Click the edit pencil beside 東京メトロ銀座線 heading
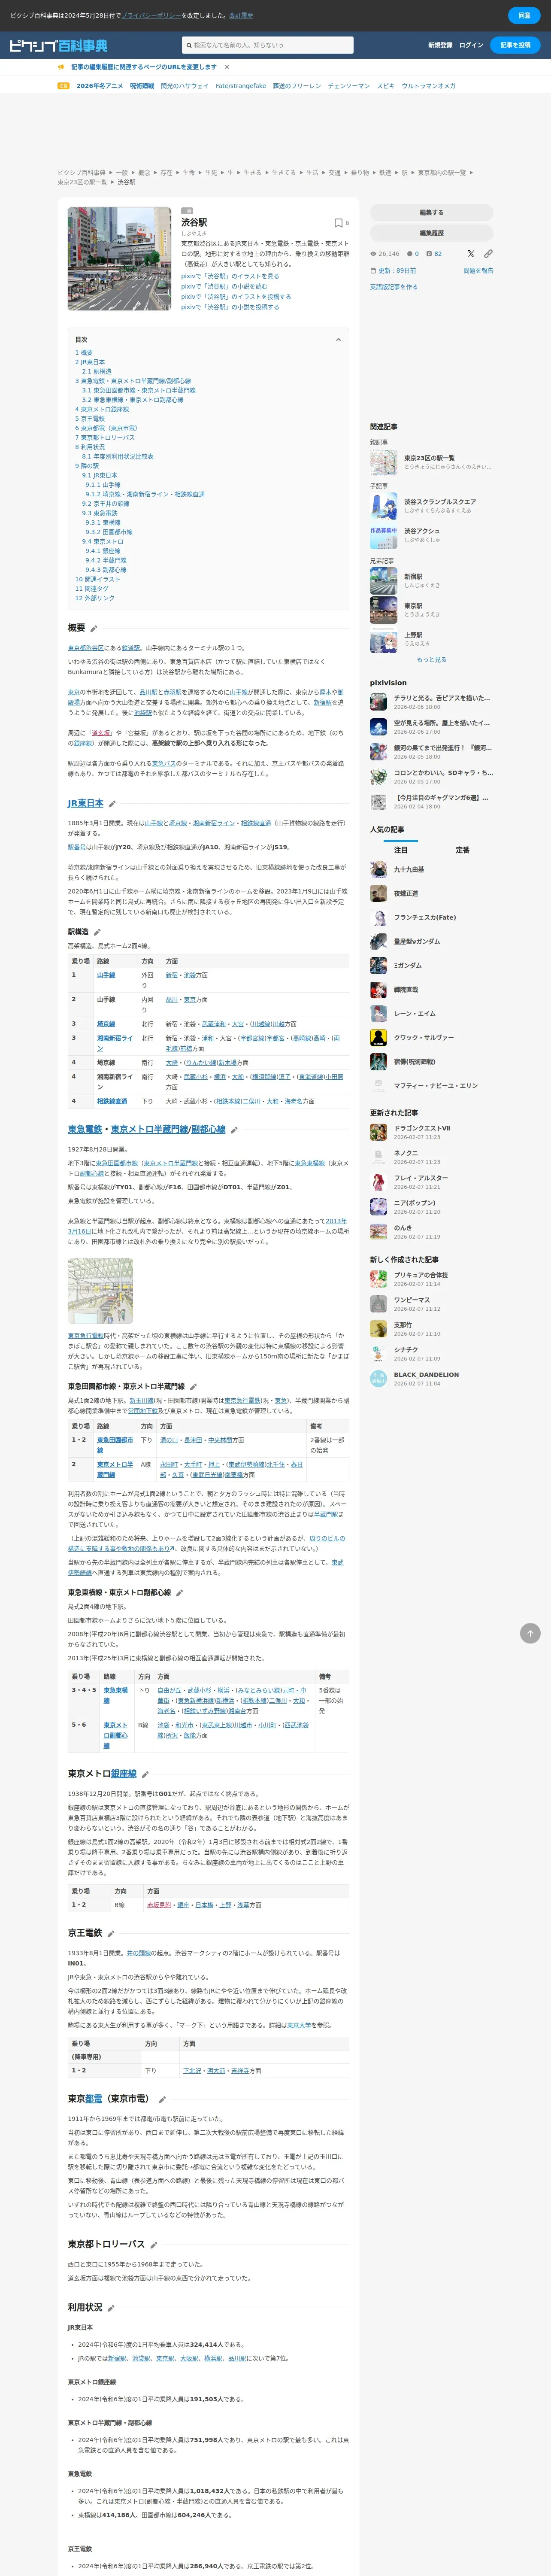This screenshot has height=2576, width=551. [x=145, y=1774]
